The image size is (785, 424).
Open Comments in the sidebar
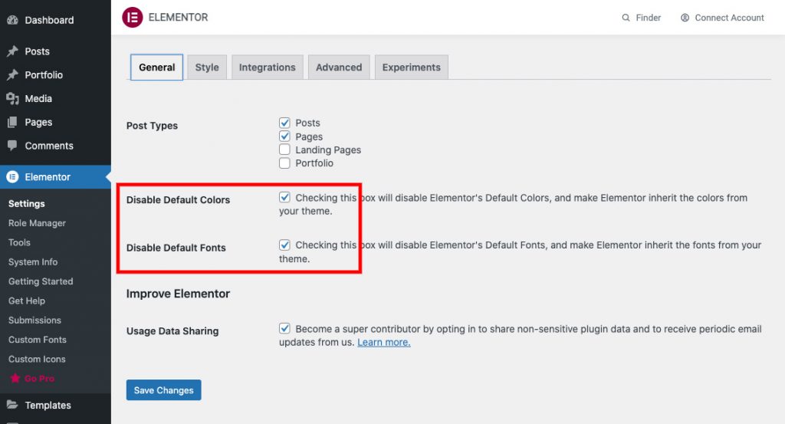[49, 146]
